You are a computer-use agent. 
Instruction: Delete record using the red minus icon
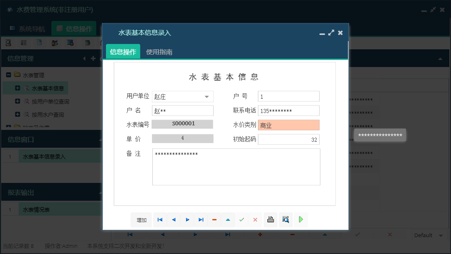214,220
